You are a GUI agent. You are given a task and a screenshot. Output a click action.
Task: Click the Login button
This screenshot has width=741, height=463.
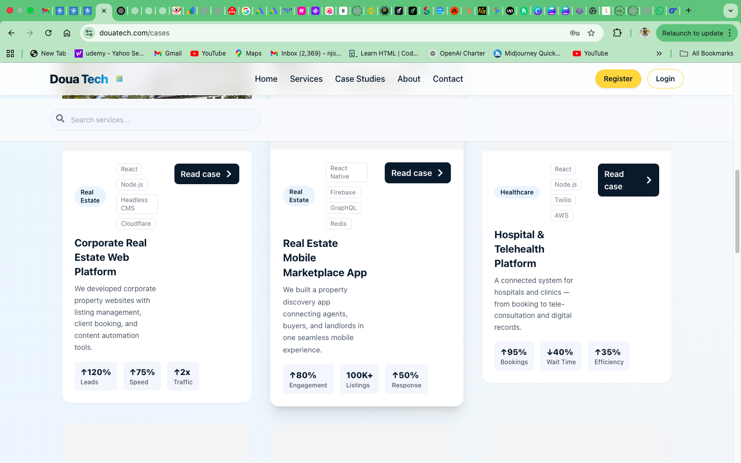tap(665, 79)
